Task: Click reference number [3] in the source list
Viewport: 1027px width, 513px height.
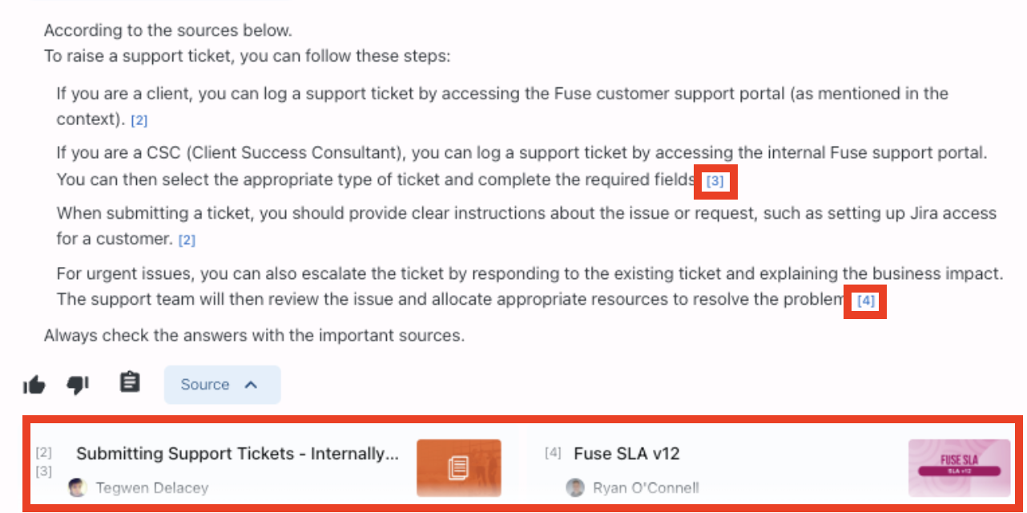Action: pyautogui.click(x=44, y=471)
